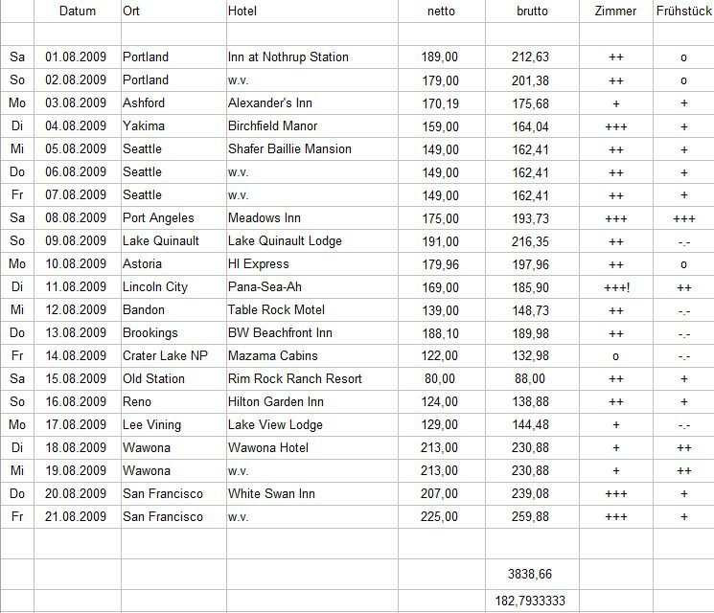Image resolution: width=714 pixels, height=613 pixels.
Task: Select the average value 182,7933333 cell
Action: 531,601
